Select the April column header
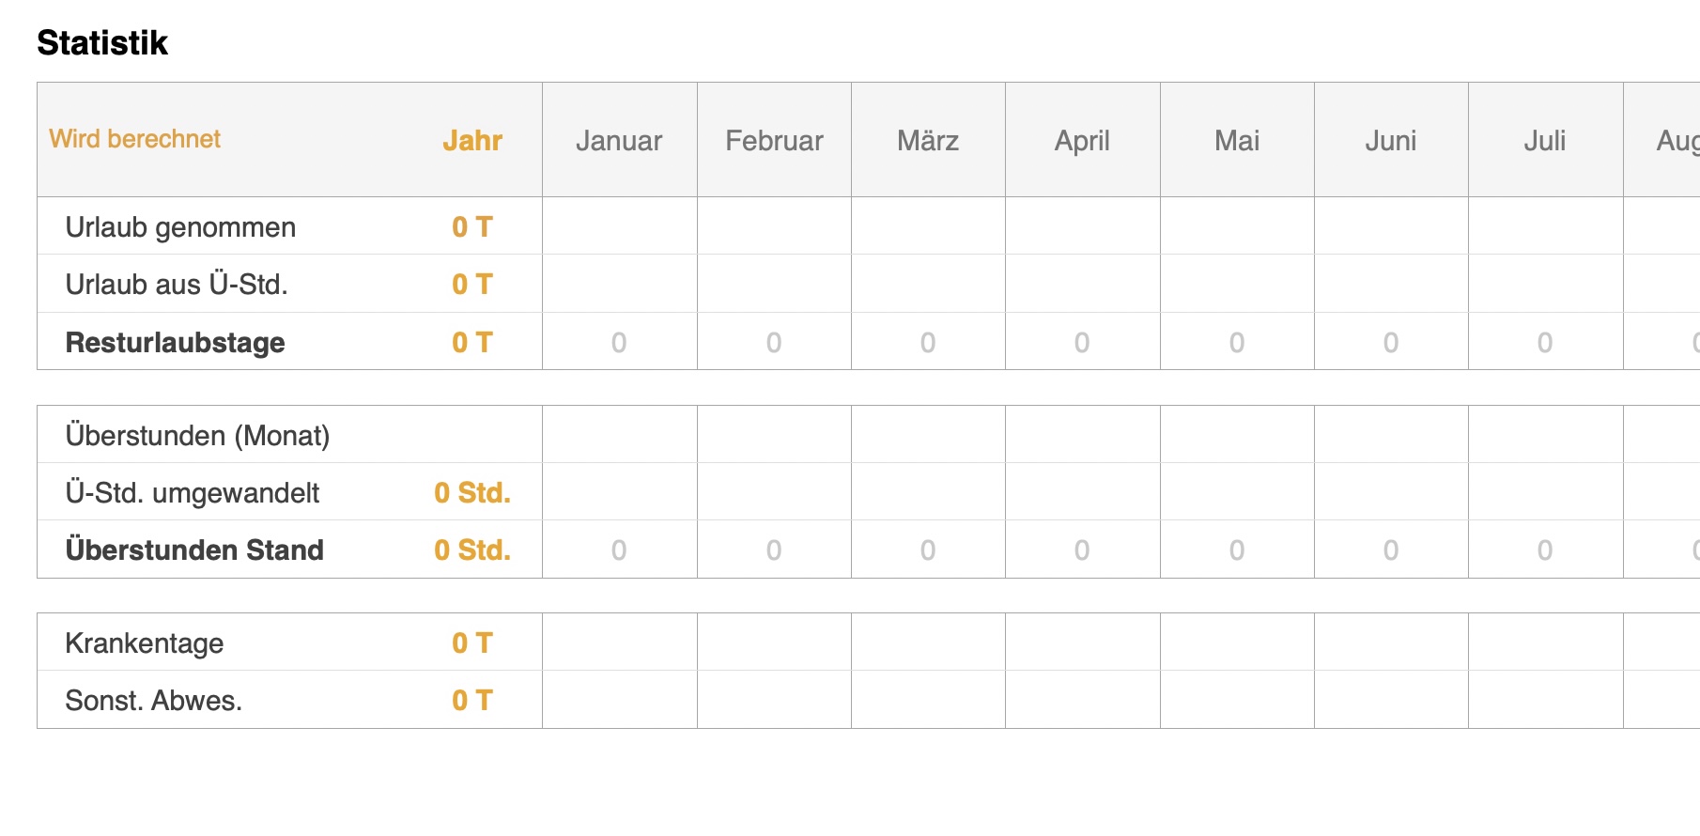This screenshot has height=836, width=1700. pos(1082,141)
